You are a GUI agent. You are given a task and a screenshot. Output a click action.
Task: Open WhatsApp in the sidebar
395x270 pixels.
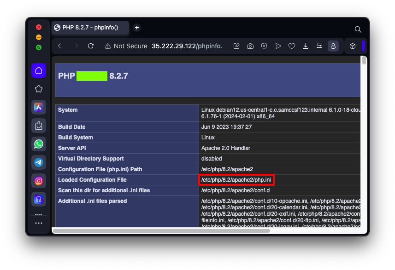coord(39,144)
